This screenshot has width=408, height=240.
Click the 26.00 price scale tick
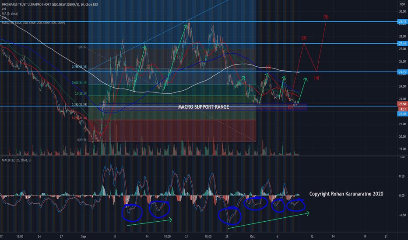click(x=402, y=62)
